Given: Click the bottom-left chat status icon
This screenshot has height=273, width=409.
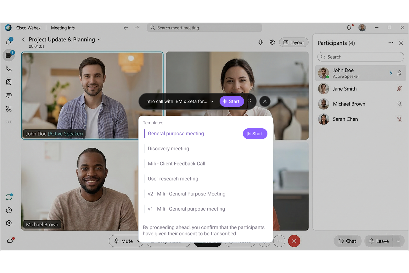Looking at the screenshot, I should coord(10,240).
